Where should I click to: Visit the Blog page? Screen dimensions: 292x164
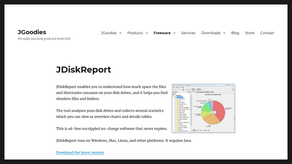click(235, 33)
